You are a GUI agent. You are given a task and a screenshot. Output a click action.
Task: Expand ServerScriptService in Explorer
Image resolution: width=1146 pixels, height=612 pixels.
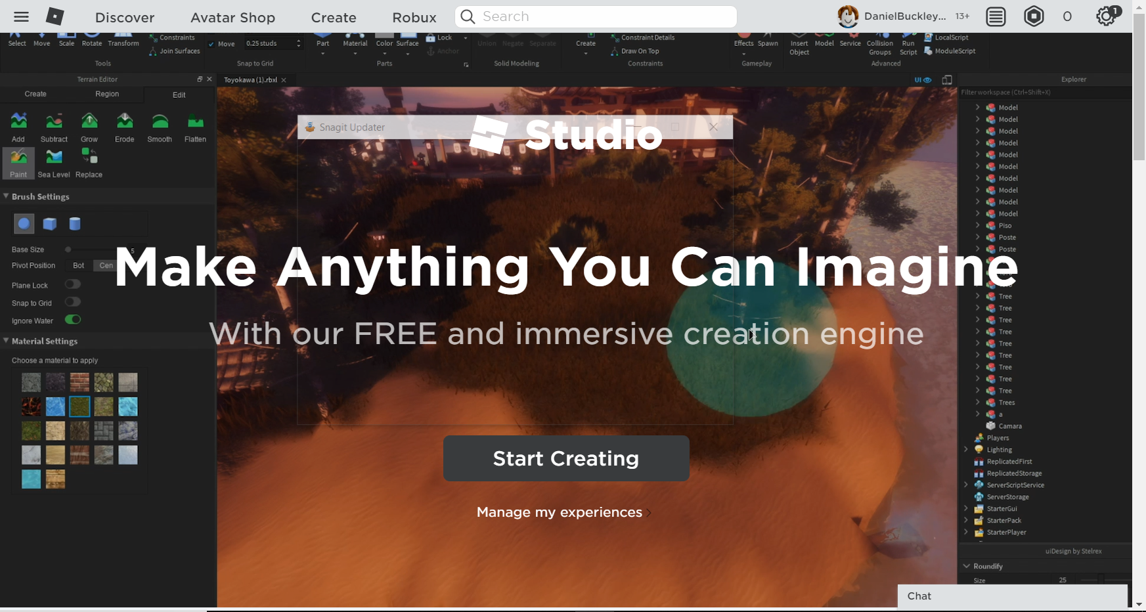pyautogui.click(x=966, y=485)
